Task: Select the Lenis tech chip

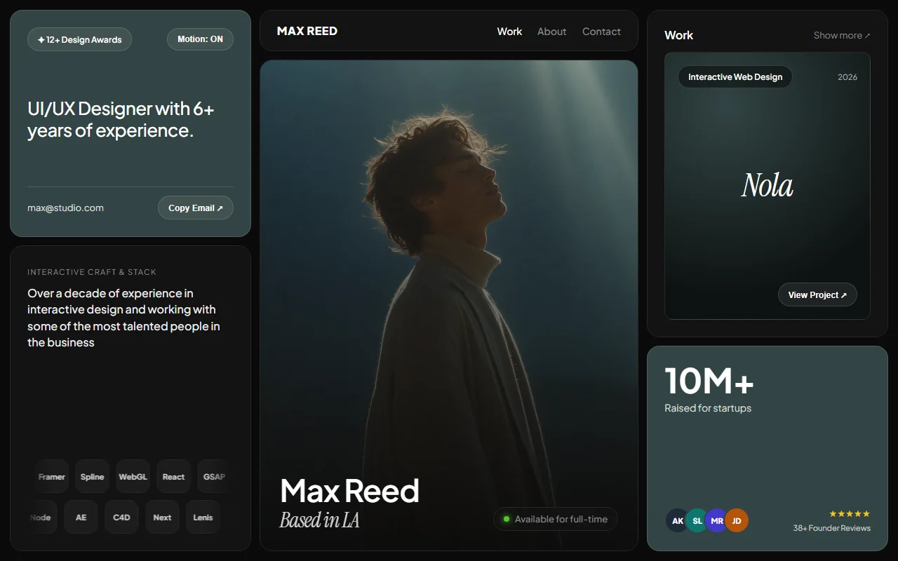Action: pyautogui.click(x=203, y=518)
